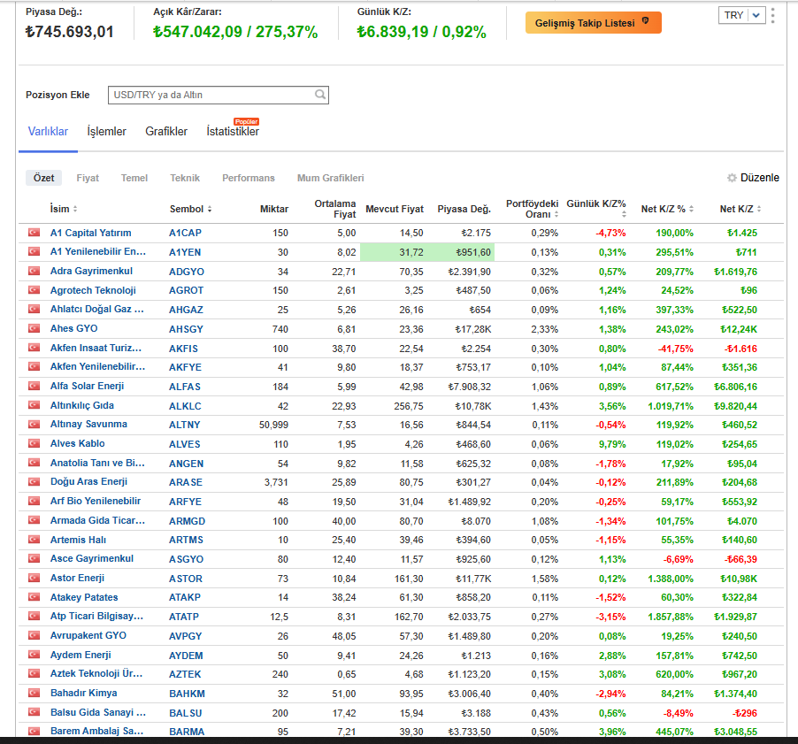Viewport: 798px width, 744px height.
Task: Open Altınkılıç Gıda stock link
Action: [82, 405]
